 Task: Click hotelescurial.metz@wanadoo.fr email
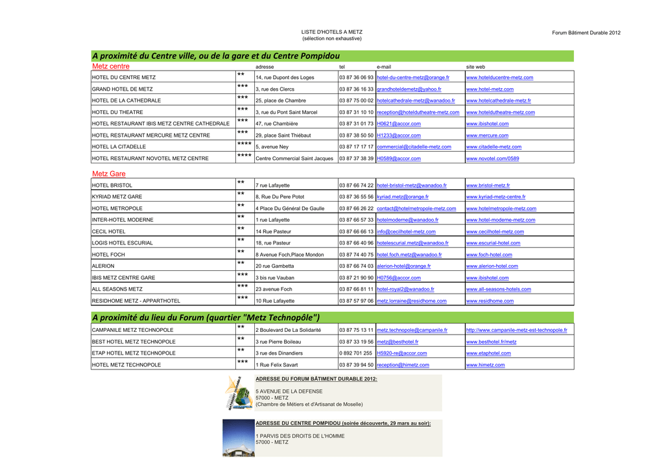coord(412,243)
